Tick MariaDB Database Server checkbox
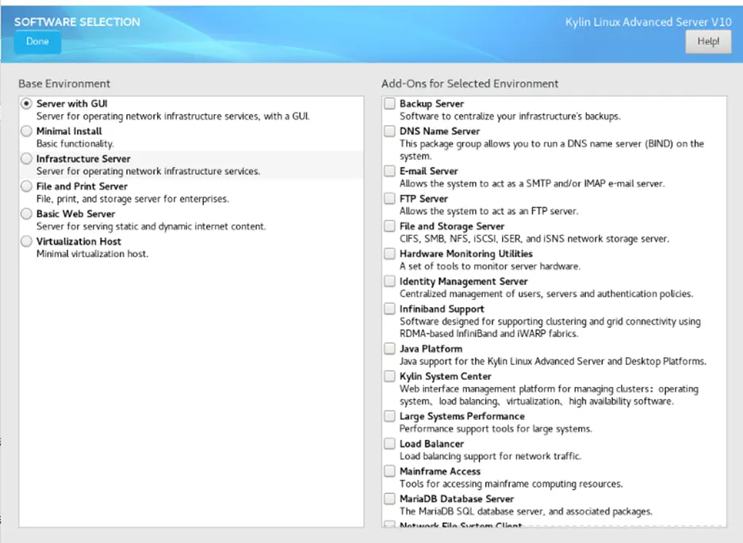The width and height of the screenshot is (743, 543). pos(389,499)
